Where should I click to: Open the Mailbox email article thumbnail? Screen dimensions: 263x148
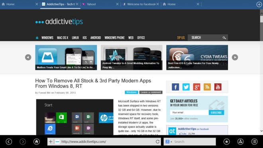click(66, 57)
